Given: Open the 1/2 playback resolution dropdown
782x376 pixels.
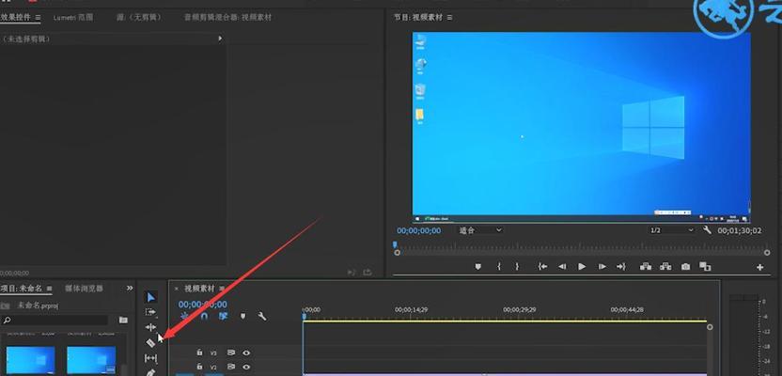Looking at the screenshot, I should [671, 230].
